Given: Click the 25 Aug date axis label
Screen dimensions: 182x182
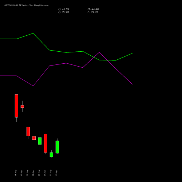Looking at the screenshot, I should tap(45, 173).
